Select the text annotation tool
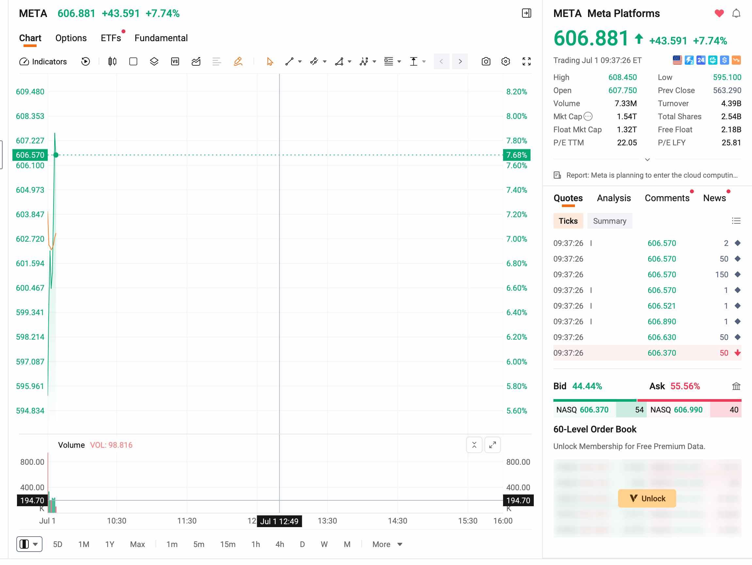The image size is (752, 565). point(413,61)
